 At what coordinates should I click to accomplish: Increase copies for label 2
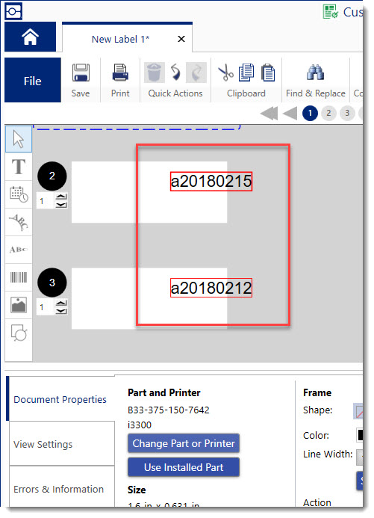(x=61, y=197)
